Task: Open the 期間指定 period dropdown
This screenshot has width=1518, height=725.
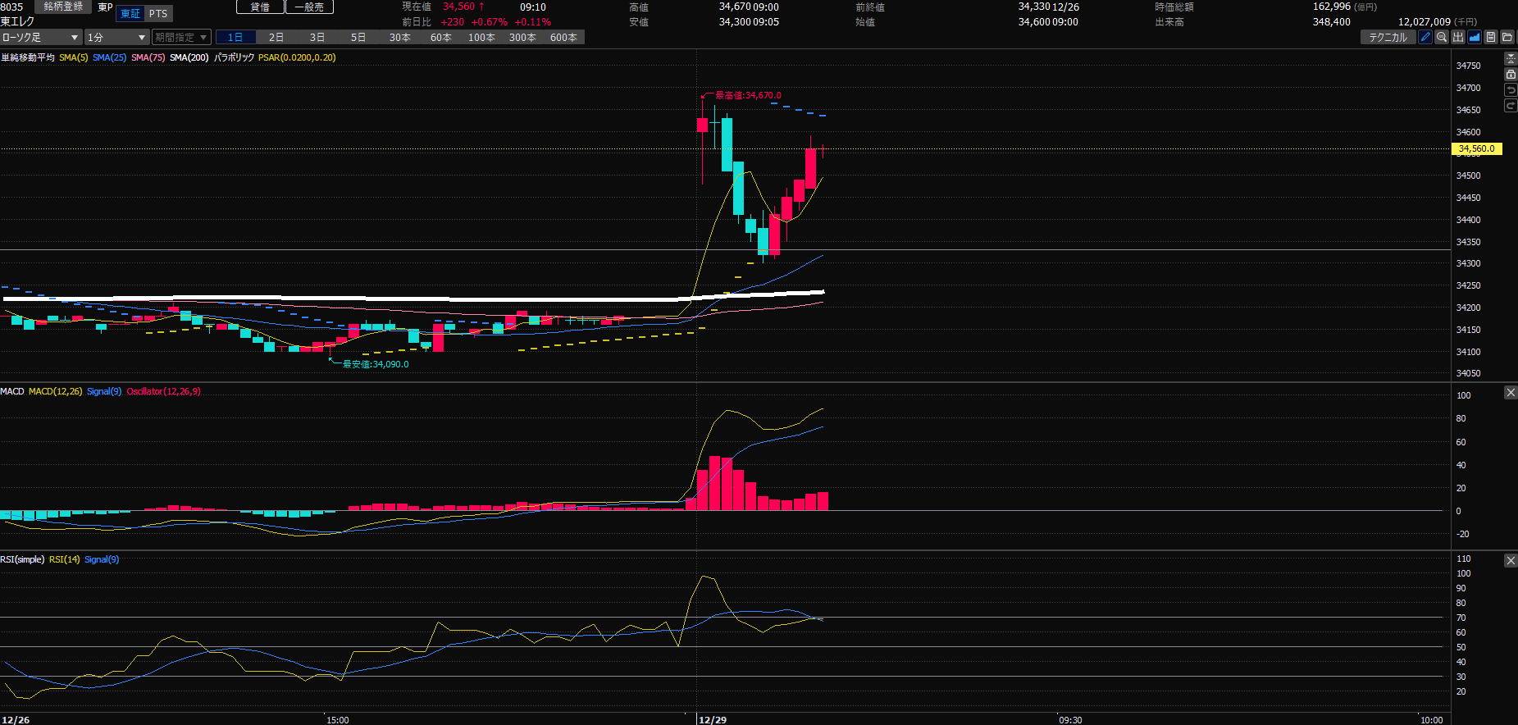Action: [181, 38]
